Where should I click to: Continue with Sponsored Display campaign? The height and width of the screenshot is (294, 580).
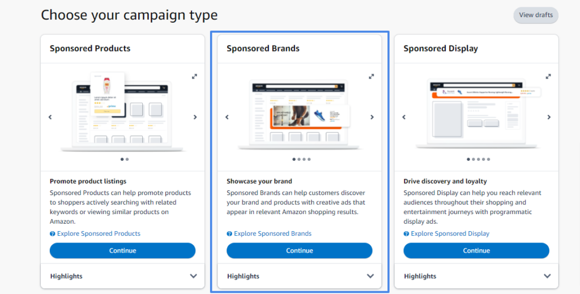[x=476, y=251]
